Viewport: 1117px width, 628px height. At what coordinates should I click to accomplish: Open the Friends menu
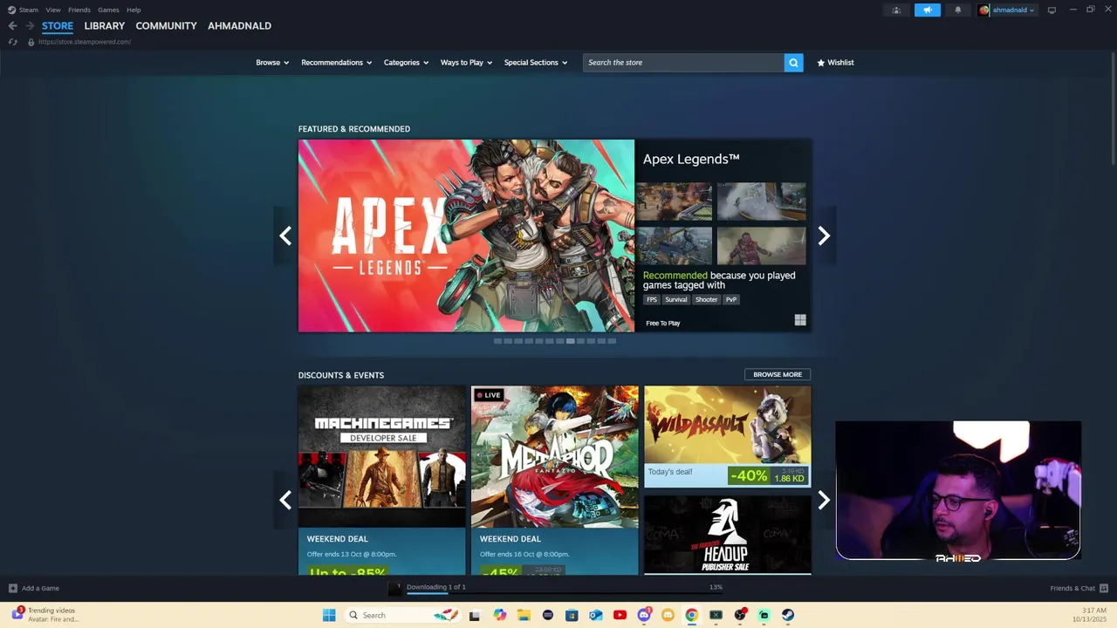pos(79,10)
